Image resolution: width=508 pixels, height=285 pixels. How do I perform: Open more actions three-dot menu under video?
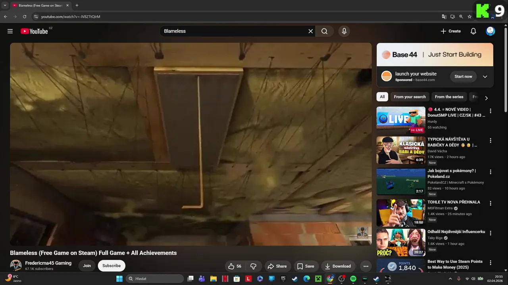pos(366,266)
